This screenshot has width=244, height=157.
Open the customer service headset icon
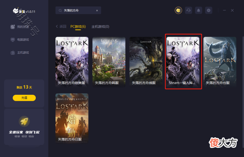coord(188,10)
